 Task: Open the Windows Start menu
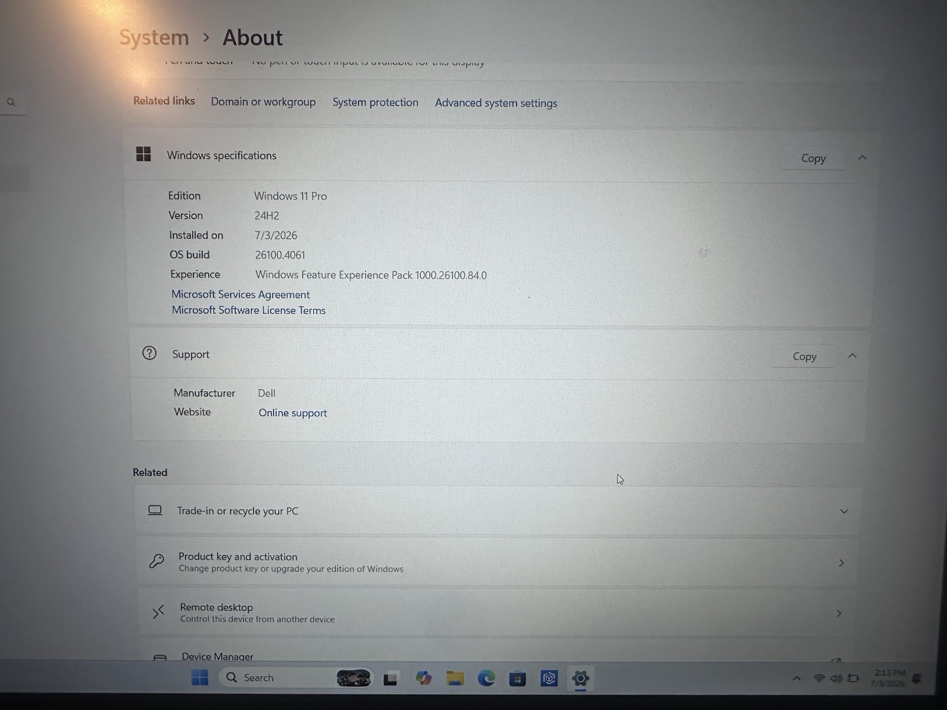pos(200,677)
